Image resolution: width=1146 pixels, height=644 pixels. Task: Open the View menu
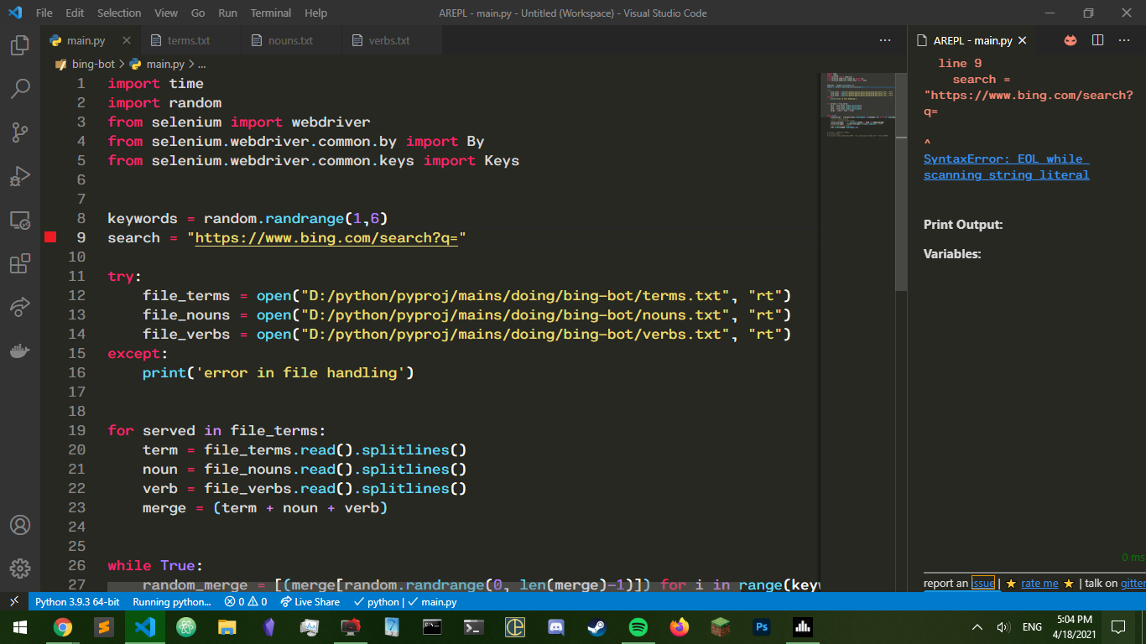[166, 13]
